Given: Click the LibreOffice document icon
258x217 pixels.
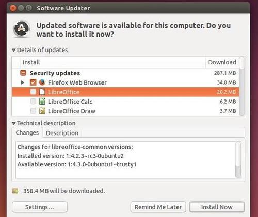Looking at the screenshot, I should pyautogui.click(x=42, y=92).
